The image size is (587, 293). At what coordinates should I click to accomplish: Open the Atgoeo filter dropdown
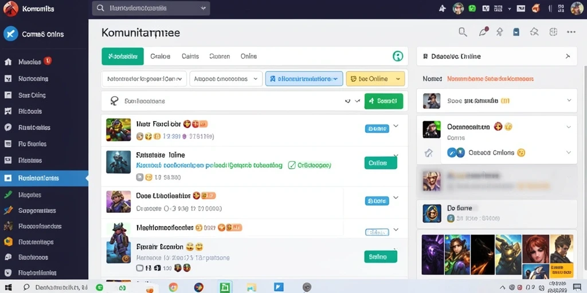point(226,79)
